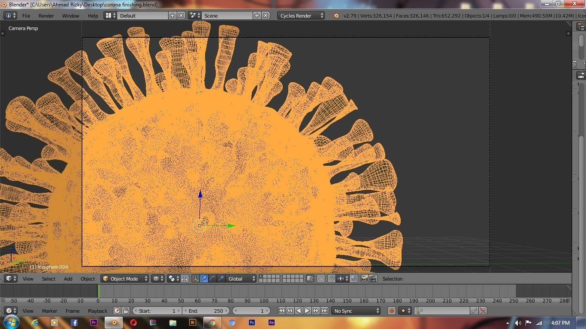586x329 pixels.
Task: Click the snap target grid icon
Action: click(x=354, y=278)
